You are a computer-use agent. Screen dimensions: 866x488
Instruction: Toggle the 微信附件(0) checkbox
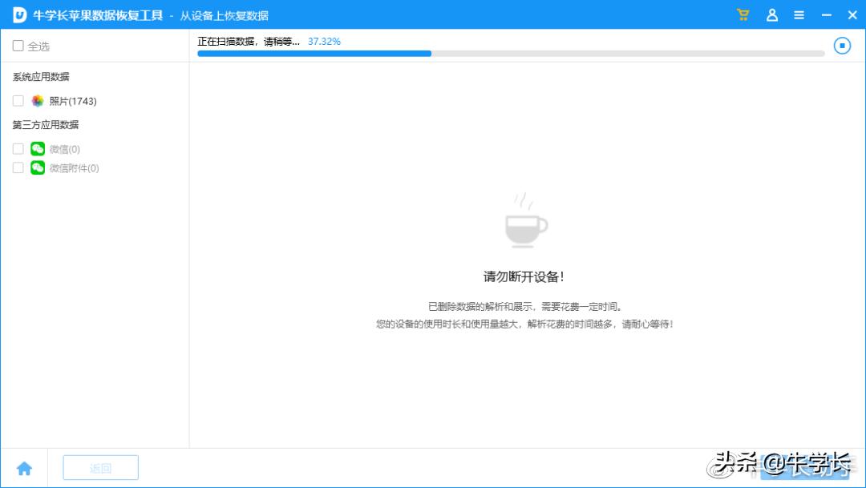(18, 167)
